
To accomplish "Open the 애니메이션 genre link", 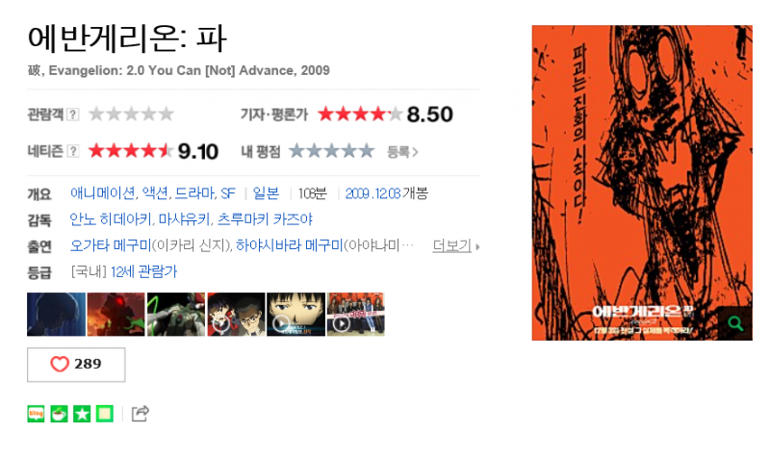I will coord(102,193).
